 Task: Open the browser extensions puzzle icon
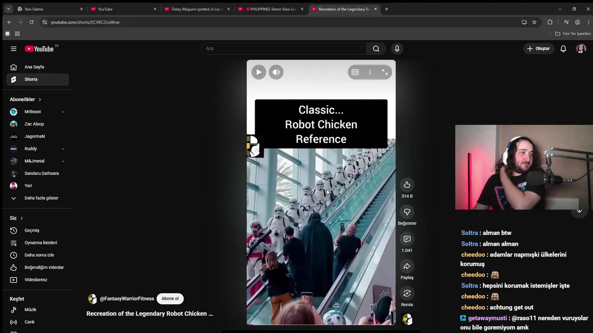click(550, 22)
